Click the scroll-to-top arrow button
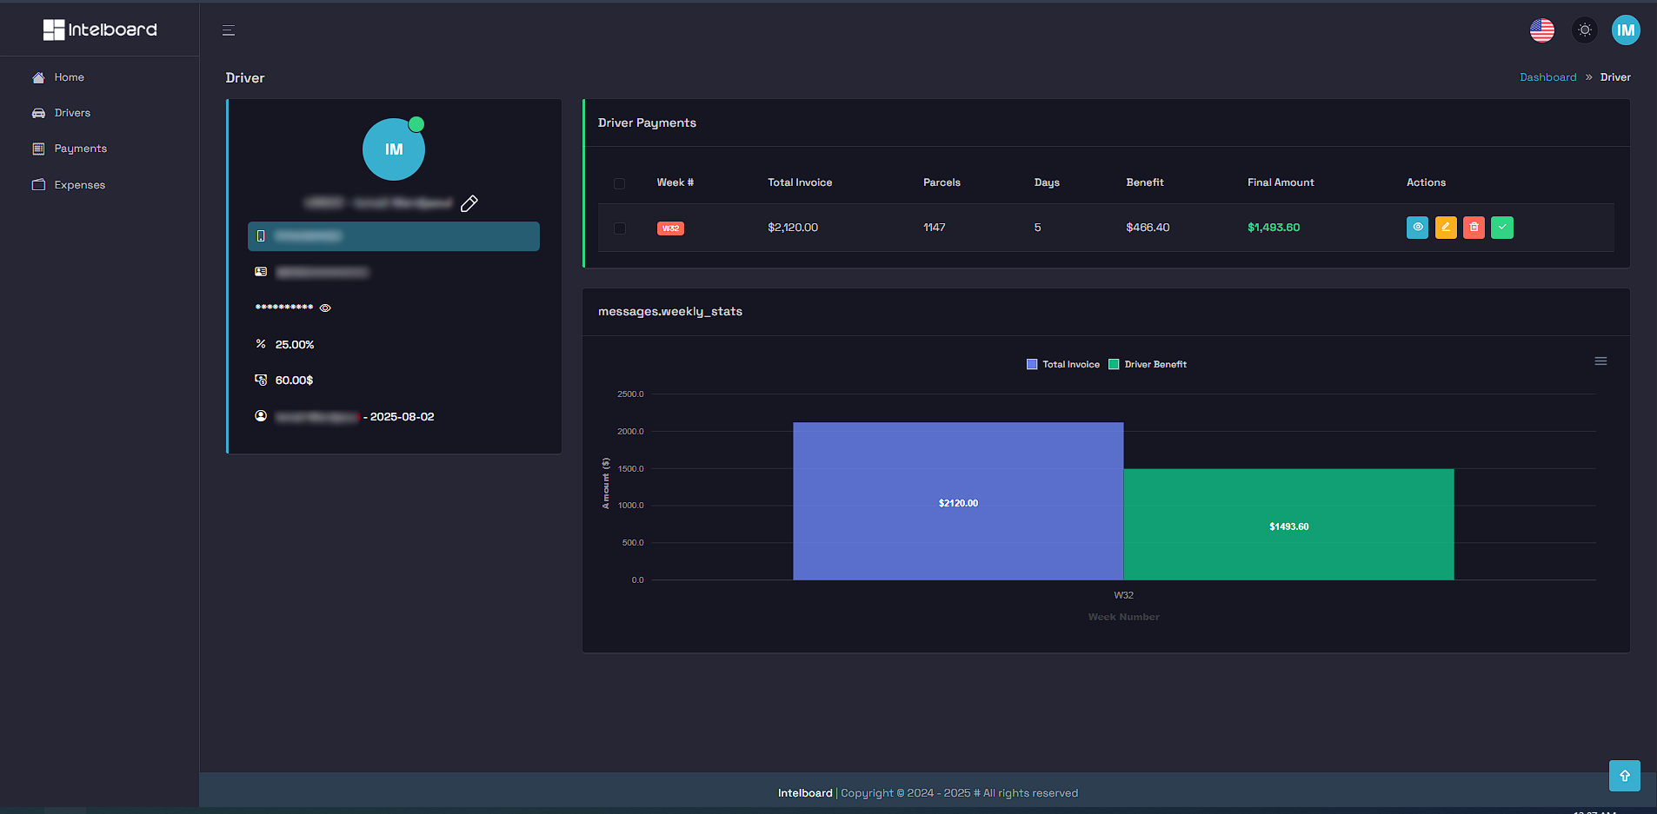 click(1624, 775)
